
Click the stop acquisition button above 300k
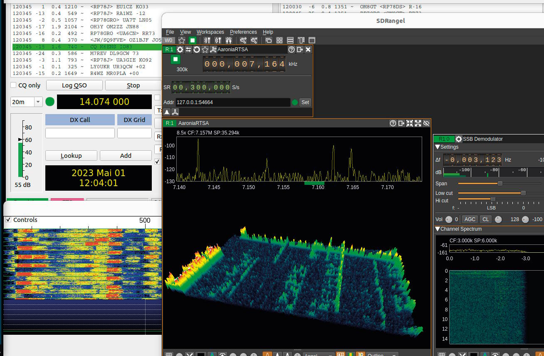[x=176, y=60]
